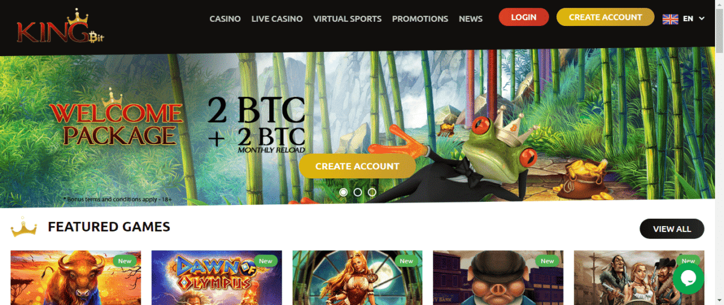Switch to the third banner slide dot
Image resolution: width=724 pixels, height=305 pixels.
(372, 192)
